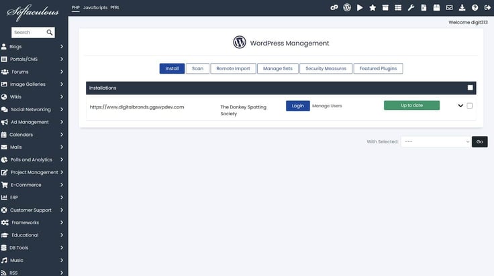Open backups via zipped file icon
The width and height of the screenshot is (494, 276).
click(424, 7)
